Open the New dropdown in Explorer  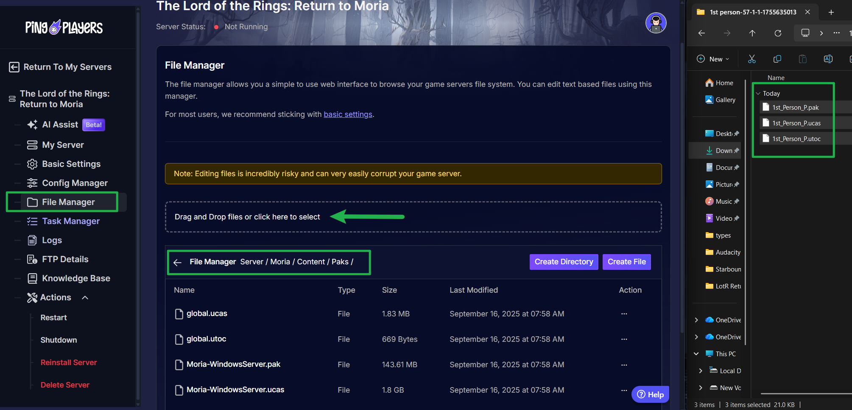tap(713, 59)
